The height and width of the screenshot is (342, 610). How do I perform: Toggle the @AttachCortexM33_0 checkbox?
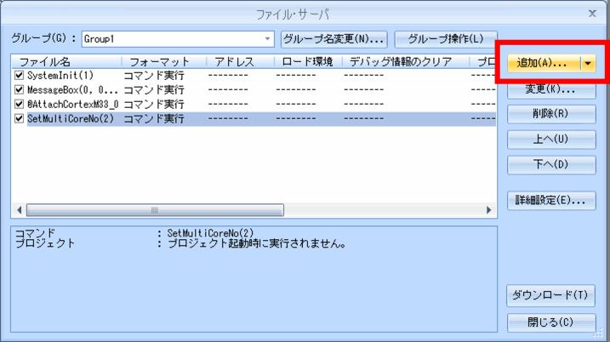(x=20, y=105)
